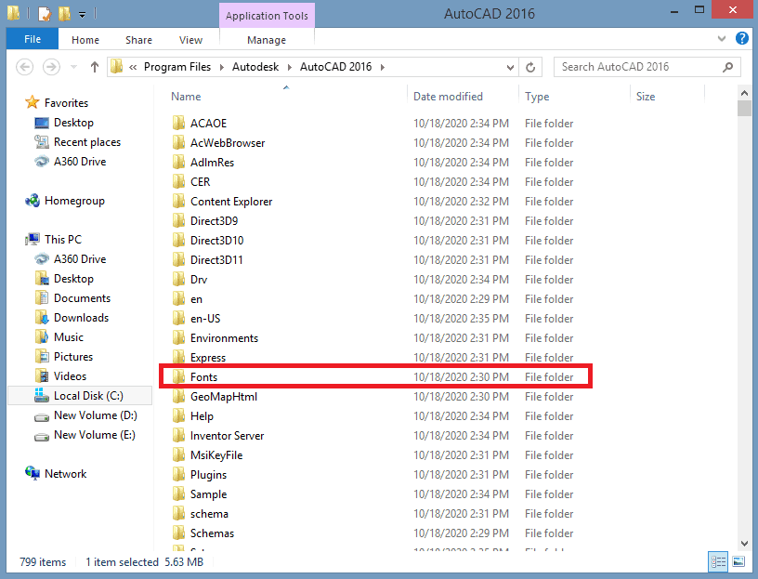Click the Program Files breadcrumb
Image resolution: width=758 pixels, height=579 pixels.
coord(177,67)
